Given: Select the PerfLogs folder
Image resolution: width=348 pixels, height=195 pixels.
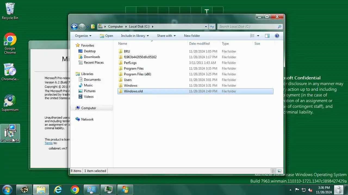Looking at the screenshot, I should click(x=195, y=63).
